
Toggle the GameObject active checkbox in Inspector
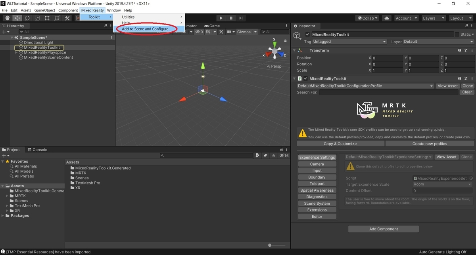pyautogui.click(x=307, y=34)
